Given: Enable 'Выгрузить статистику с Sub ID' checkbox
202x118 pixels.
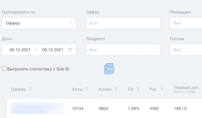Looking at the screenshot, I should [4, 68].
